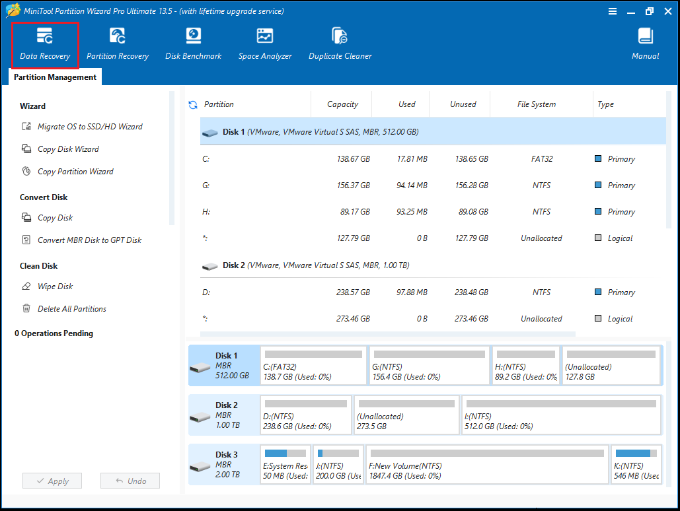Click Migrate OS wizard icon

click(x=26, y=126)
